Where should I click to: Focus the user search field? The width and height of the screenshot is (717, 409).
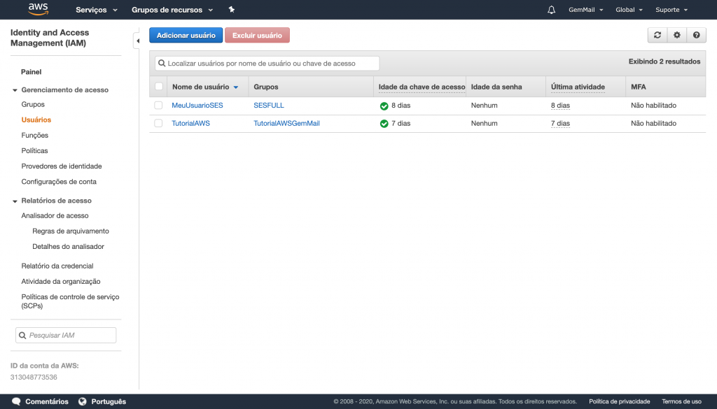[267, 64]
